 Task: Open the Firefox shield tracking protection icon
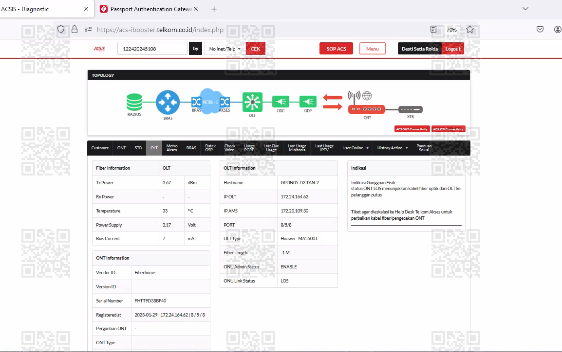click(x=61, y=29)
